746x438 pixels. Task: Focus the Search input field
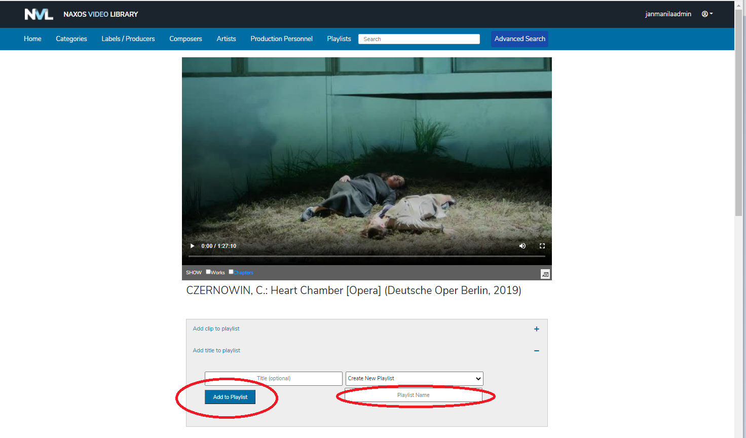(x=419, y=39)
